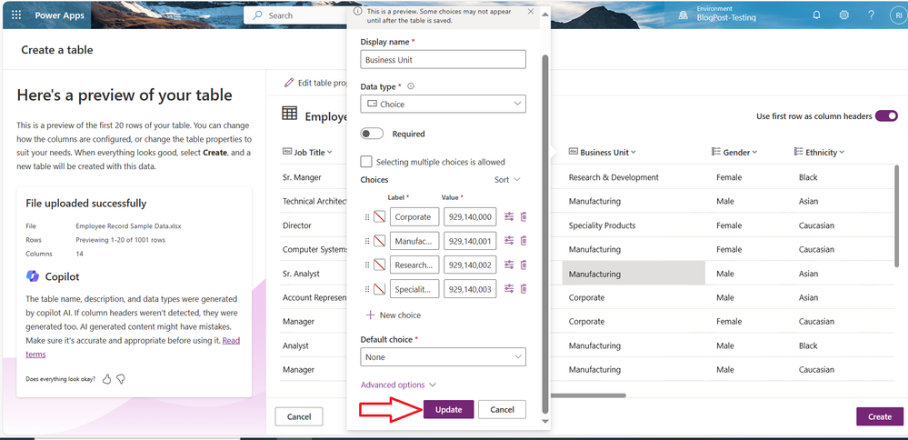
Task: Click the Search box in header
Action: [x=295, y=15]
